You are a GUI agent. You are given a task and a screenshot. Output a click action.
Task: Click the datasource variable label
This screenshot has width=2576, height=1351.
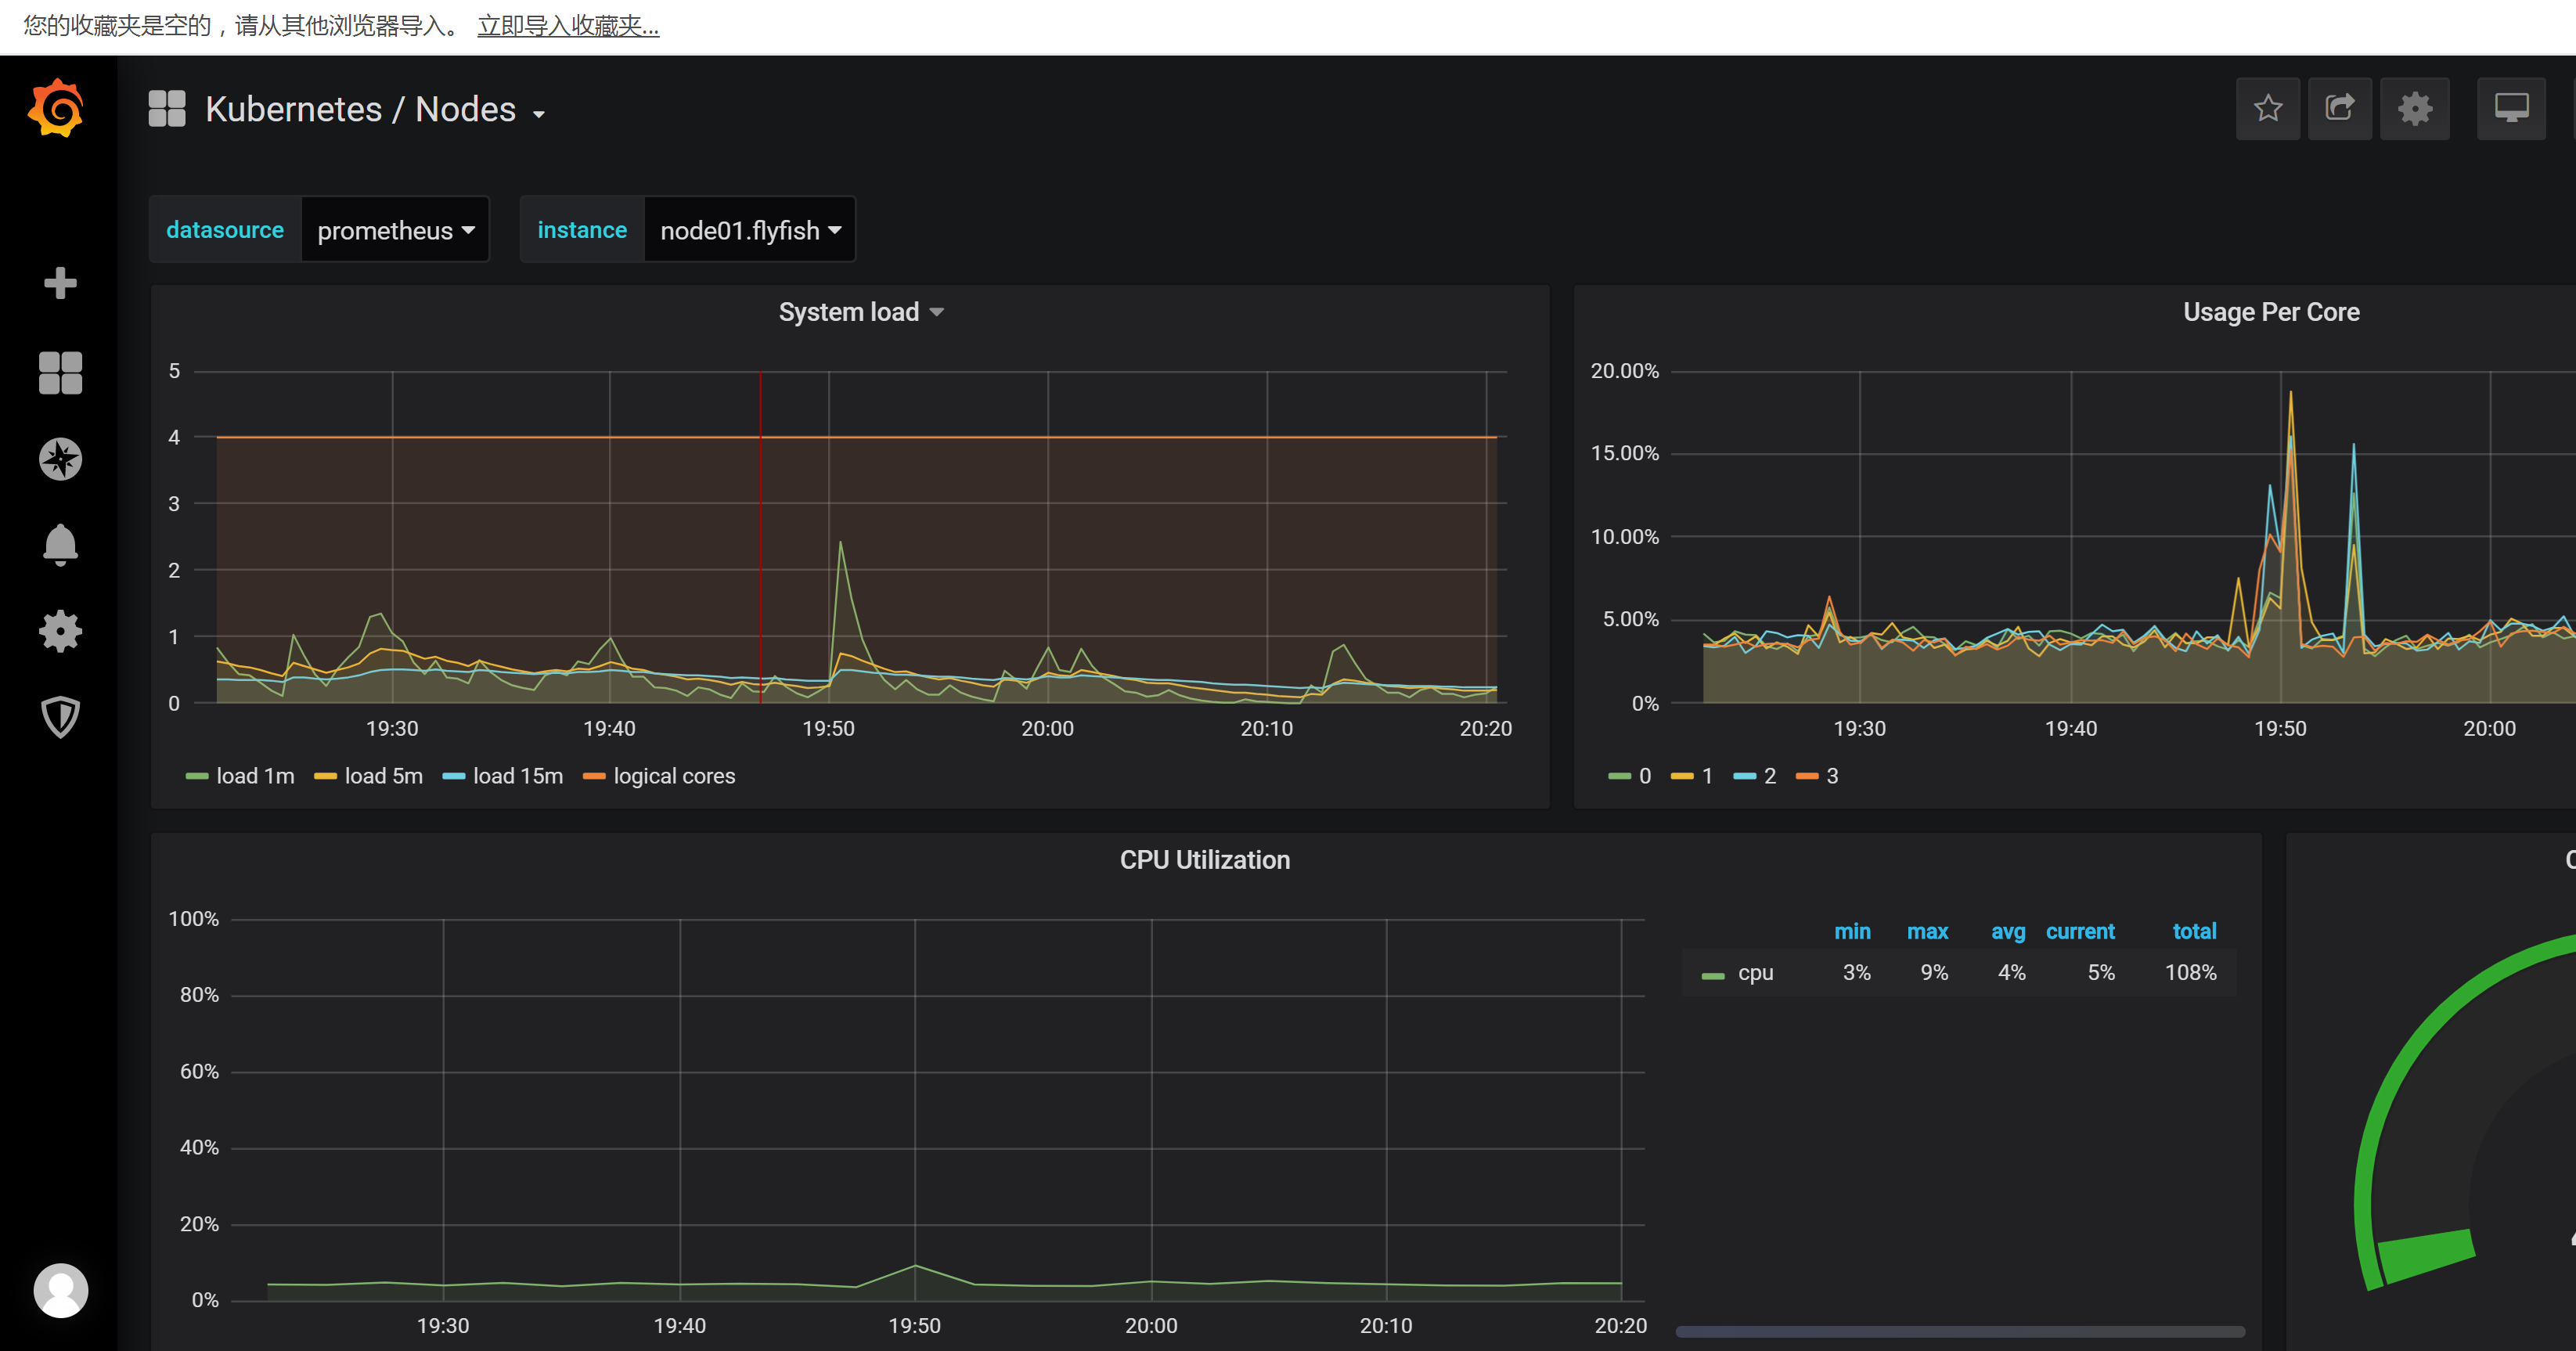coord(225,230)
